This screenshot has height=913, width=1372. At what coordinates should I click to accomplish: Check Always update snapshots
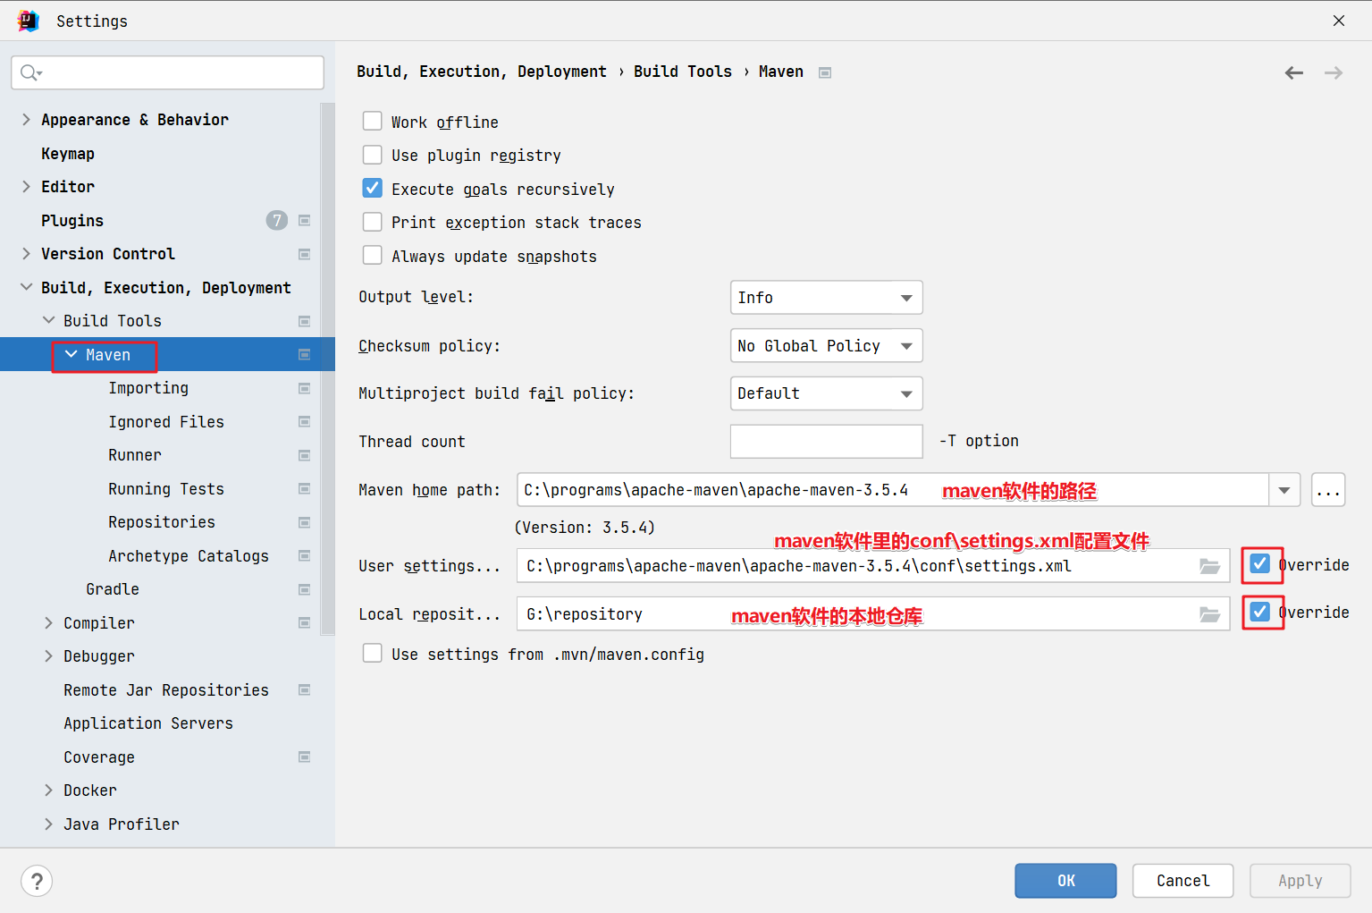[x=372, y=255]
